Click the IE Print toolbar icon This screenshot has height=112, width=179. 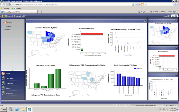(x=151, y=12)
